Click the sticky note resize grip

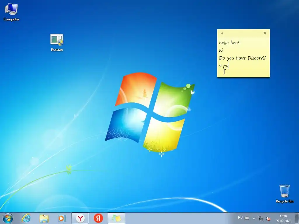click(268, 76)
